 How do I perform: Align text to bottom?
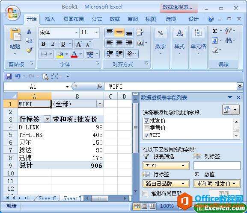click(x=129, y=32)
